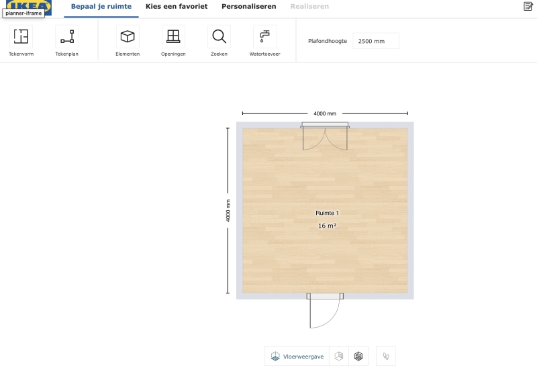
Task: Switch to the Personaliseren tab
Action: coord(248,7)
